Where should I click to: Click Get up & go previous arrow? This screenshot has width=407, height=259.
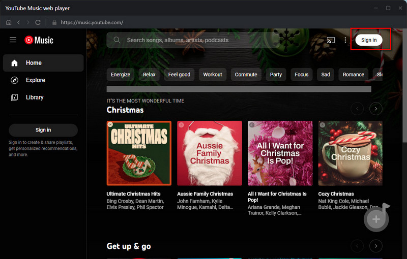click(357, 246)
